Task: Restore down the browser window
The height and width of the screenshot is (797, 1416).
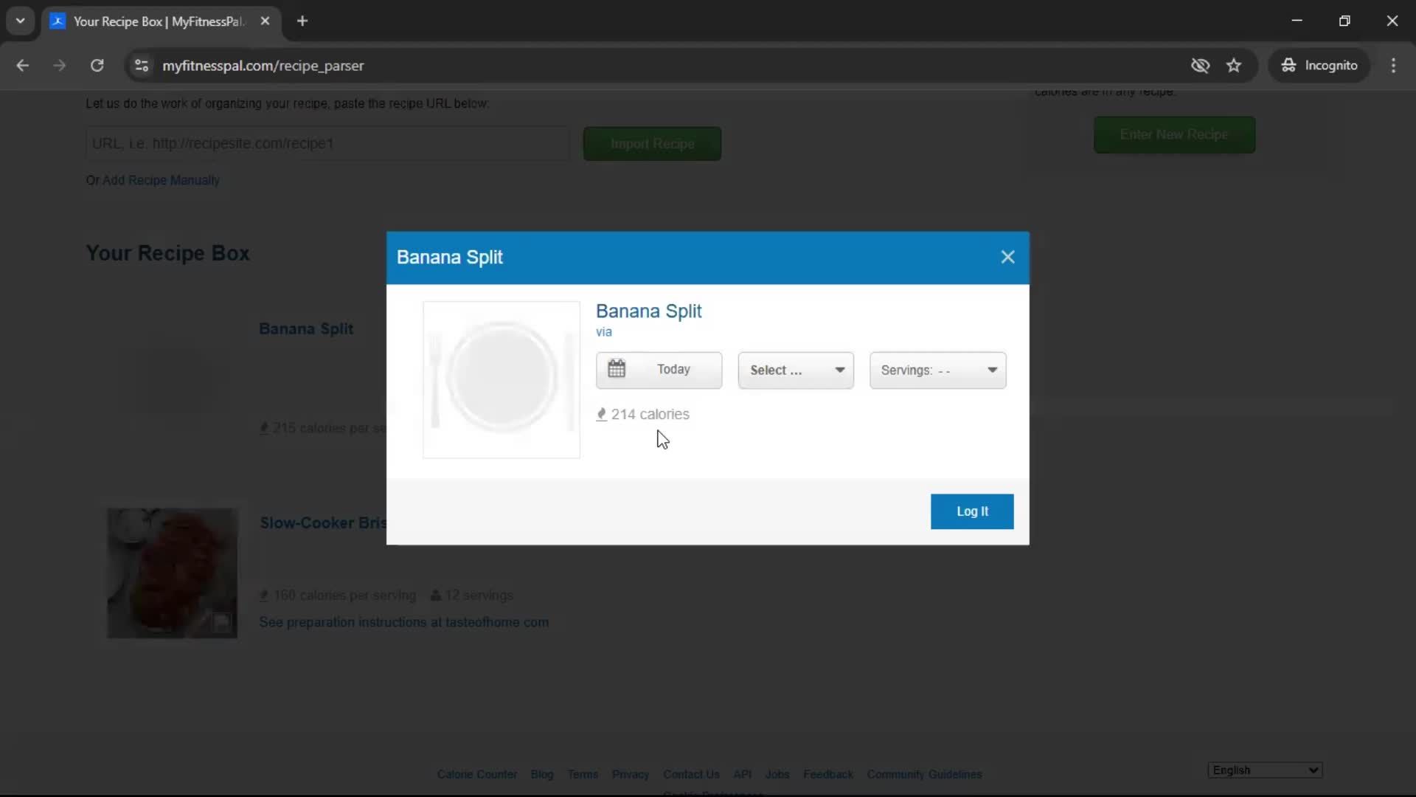Action: (1344, 21)
